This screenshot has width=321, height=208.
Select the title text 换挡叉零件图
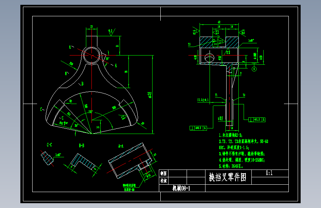pos(227,177)
